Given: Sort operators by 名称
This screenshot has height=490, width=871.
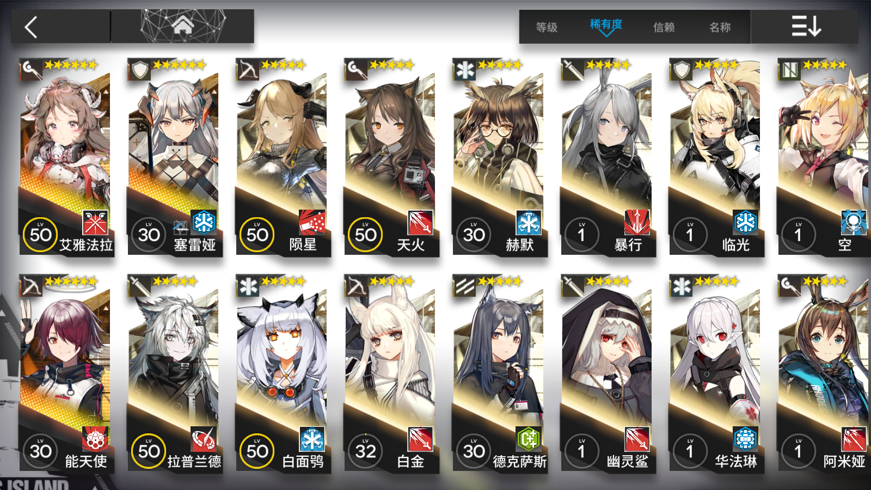Looking at the screenshot, I should point(720,27).
